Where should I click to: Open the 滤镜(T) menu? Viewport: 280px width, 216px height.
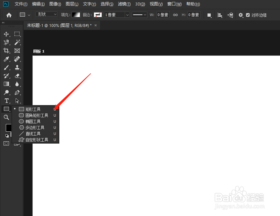click(x=124, y=4)
